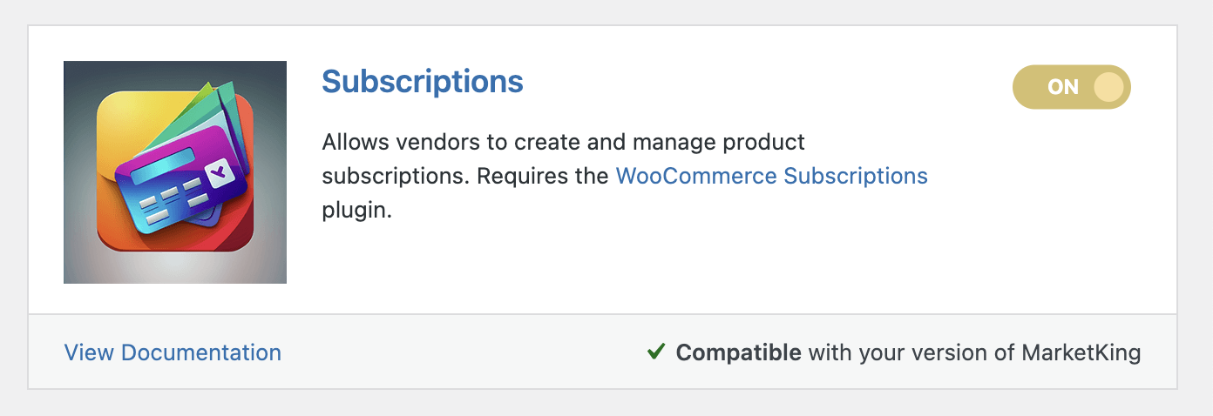Click the Subscriptions module artwork thumbnail

tap(175, 172)
